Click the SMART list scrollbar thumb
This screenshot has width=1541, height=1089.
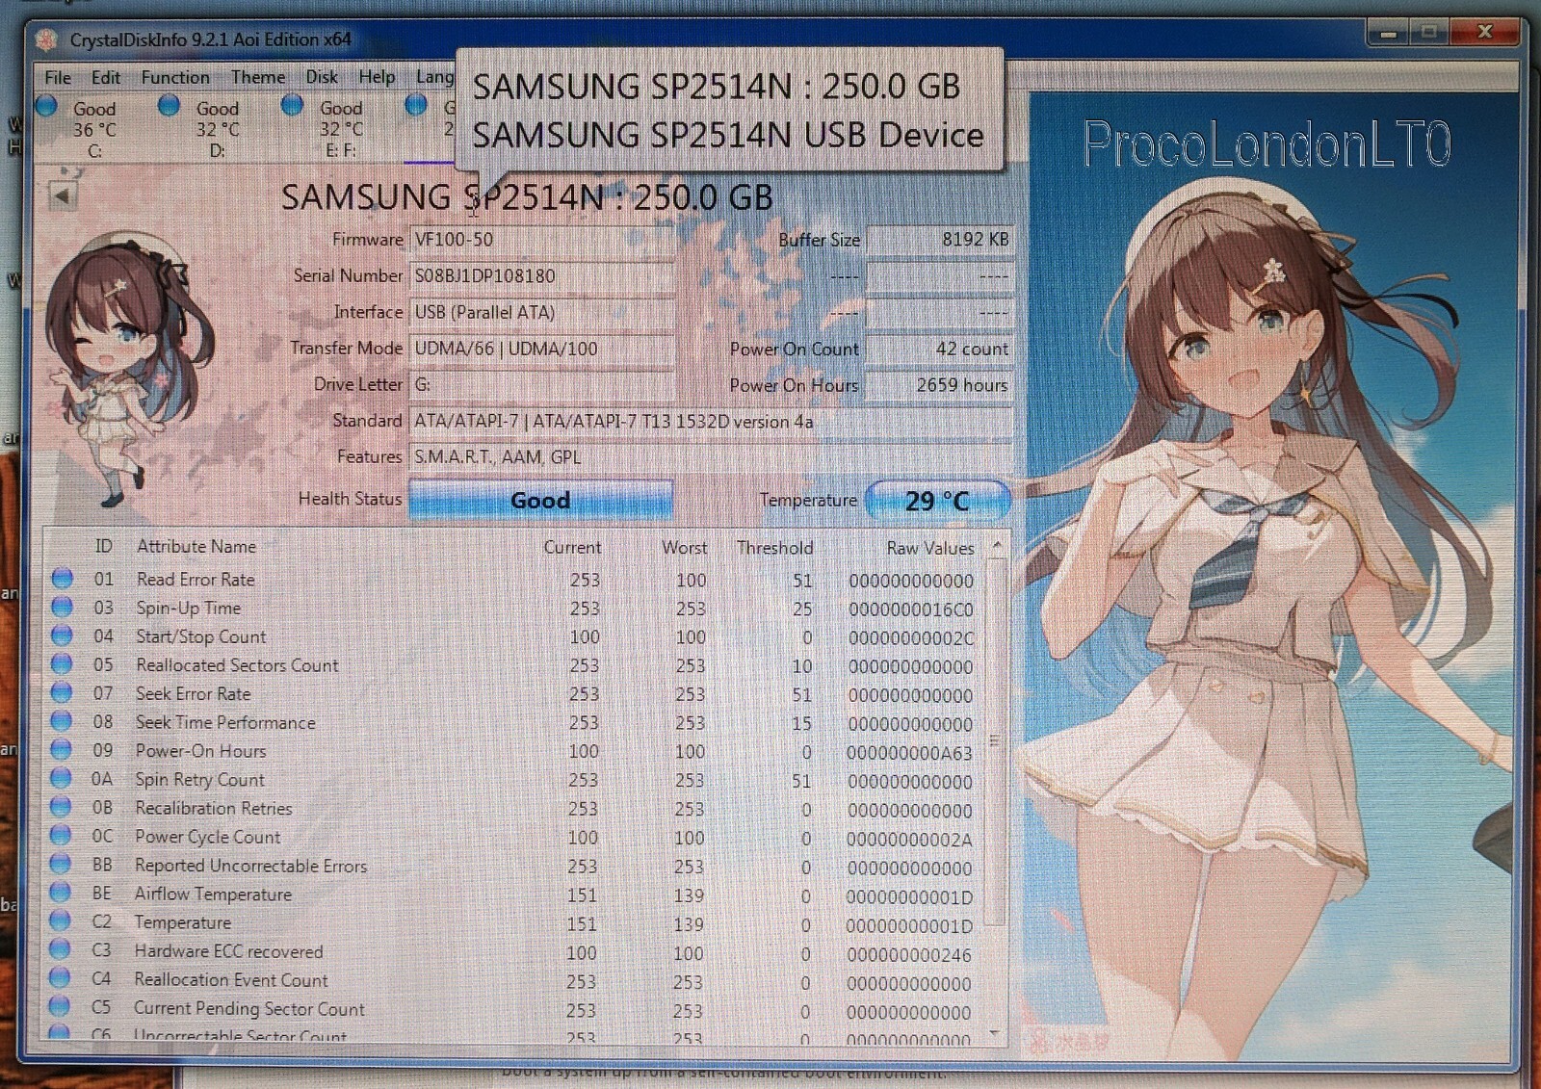tap(996, 741)
